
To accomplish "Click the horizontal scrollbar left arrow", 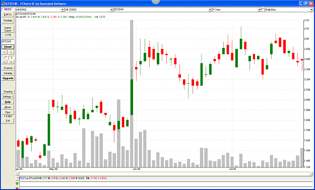I will click(x=18, y=173).
